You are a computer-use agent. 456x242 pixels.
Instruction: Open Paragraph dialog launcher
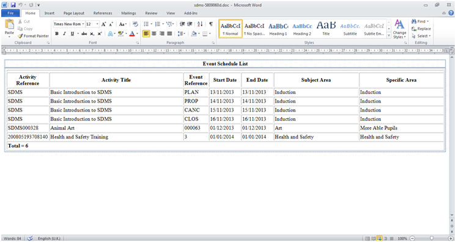[x=213, y=43]
